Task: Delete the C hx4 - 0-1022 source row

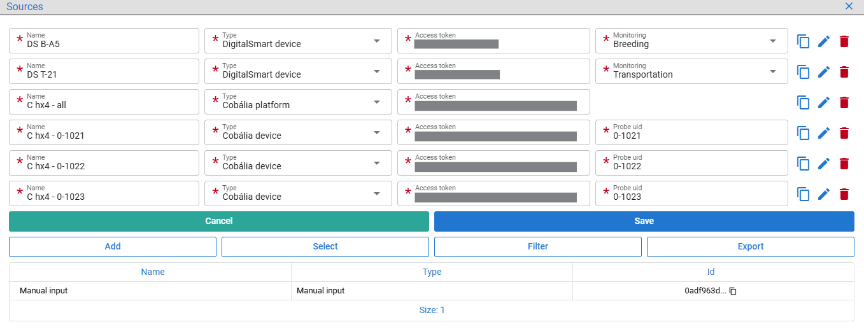Action: click(844, 164)
